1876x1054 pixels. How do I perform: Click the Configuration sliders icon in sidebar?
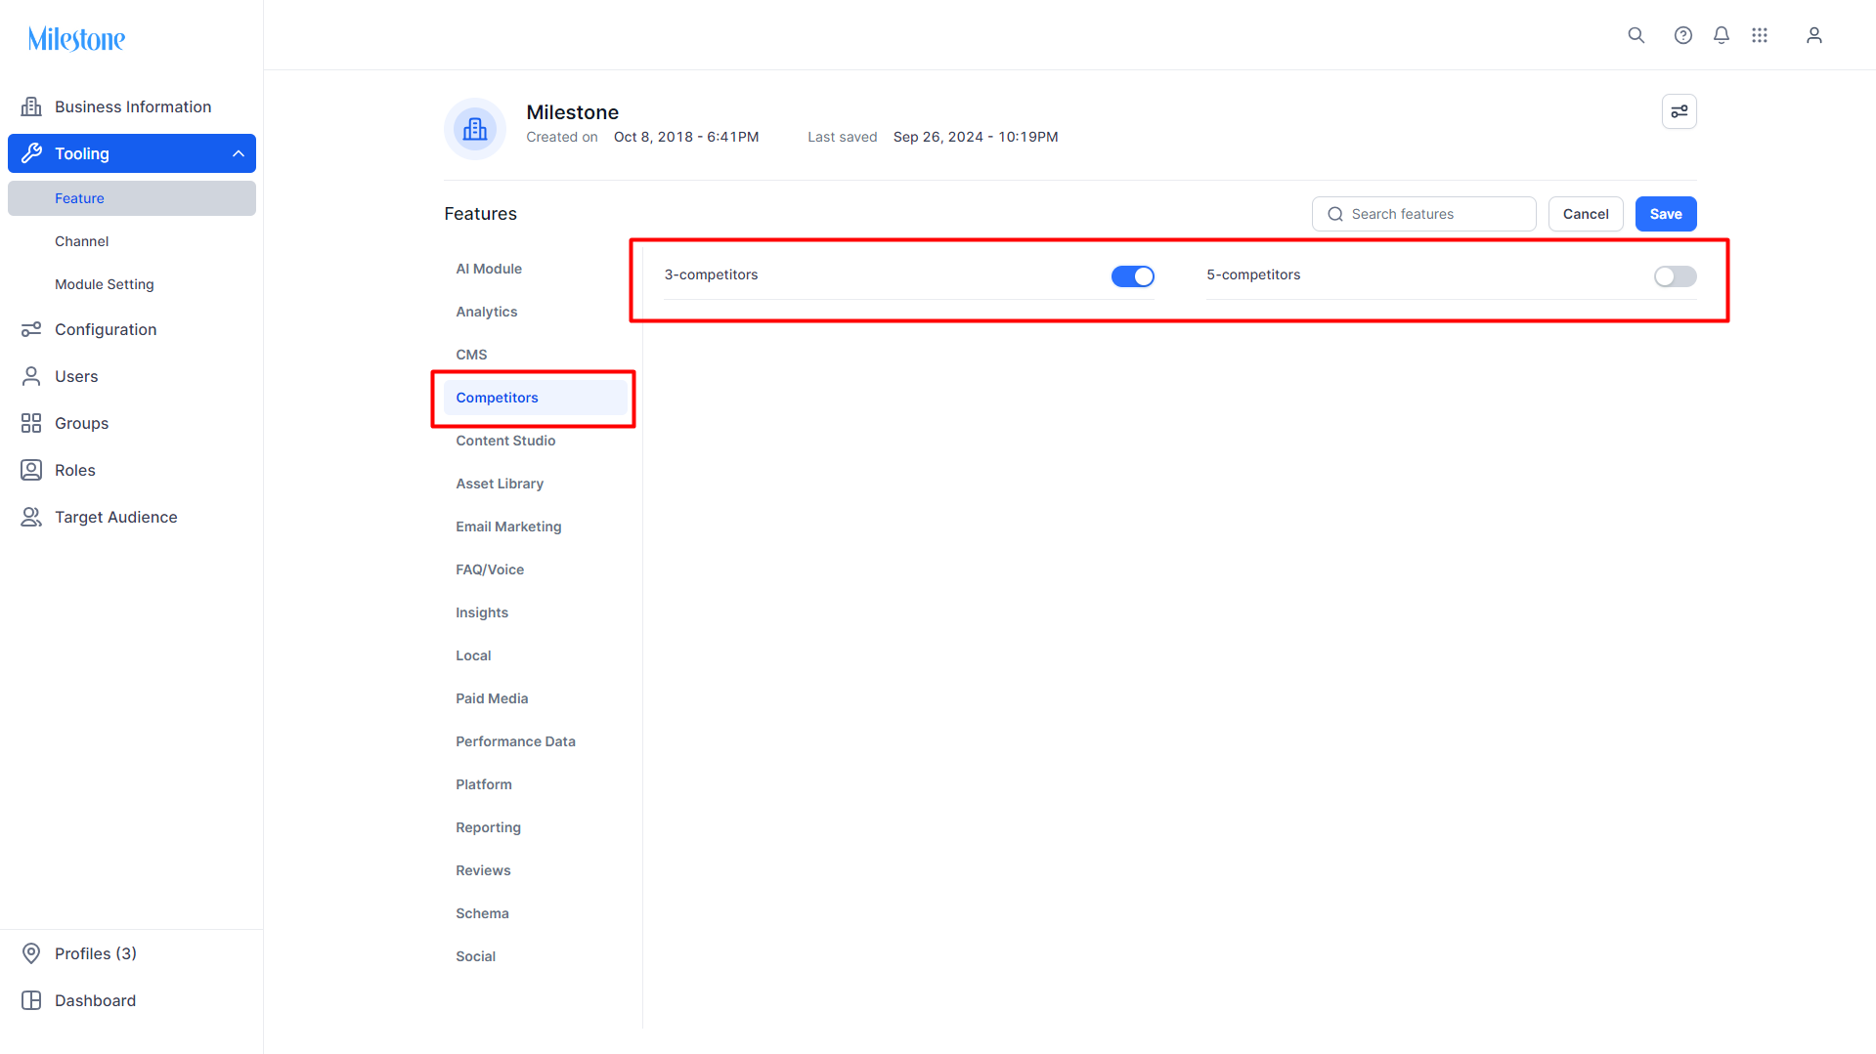31,329
